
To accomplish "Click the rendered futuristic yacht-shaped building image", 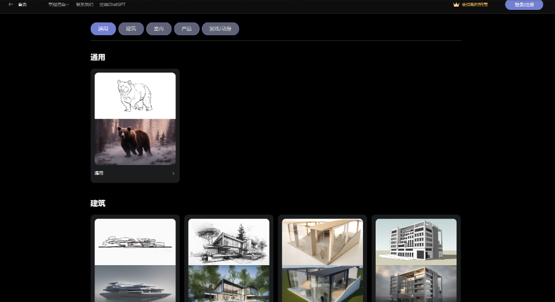I will 135,283.
